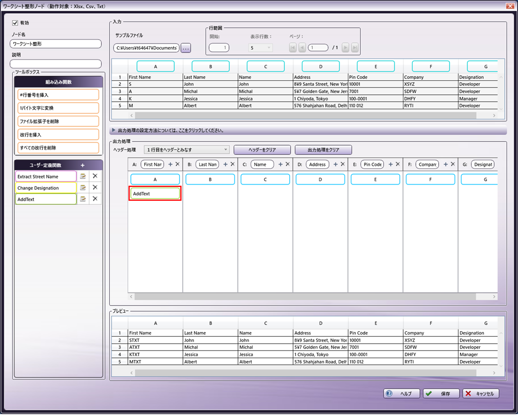Browse for sample file with ellipsis button

[186, 48]
